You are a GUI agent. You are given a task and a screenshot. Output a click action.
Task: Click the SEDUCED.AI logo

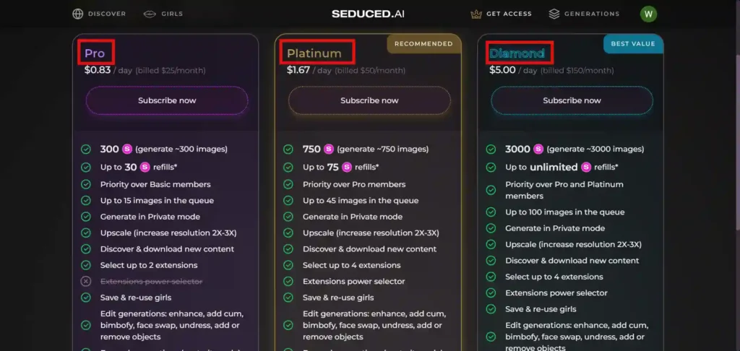coord(369,14)
